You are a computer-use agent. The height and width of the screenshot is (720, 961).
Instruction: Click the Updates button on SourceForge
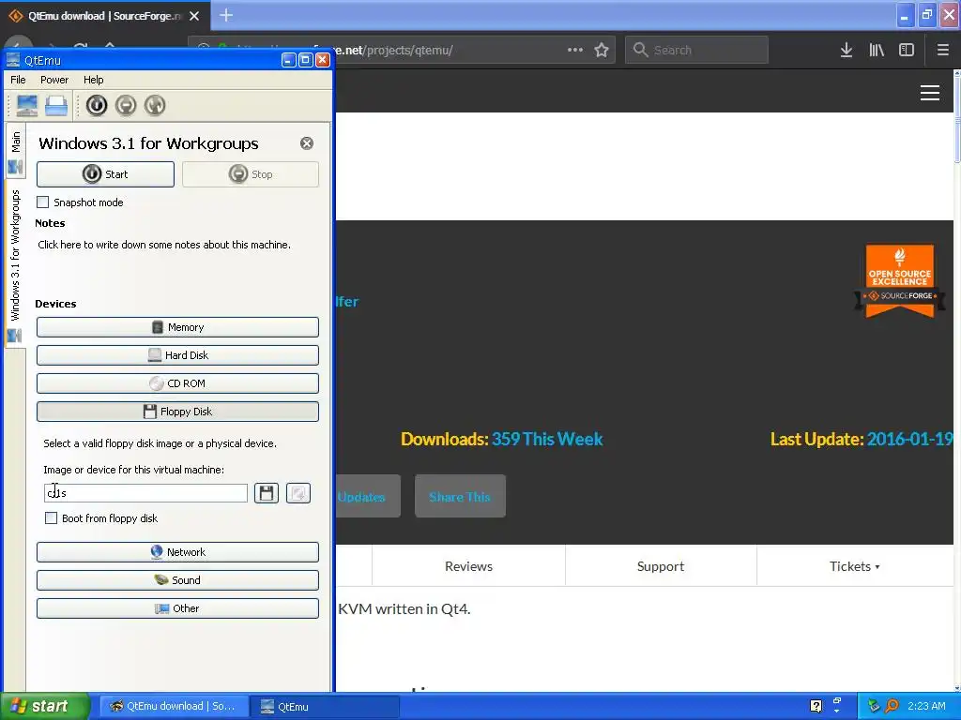coord(367,496)
